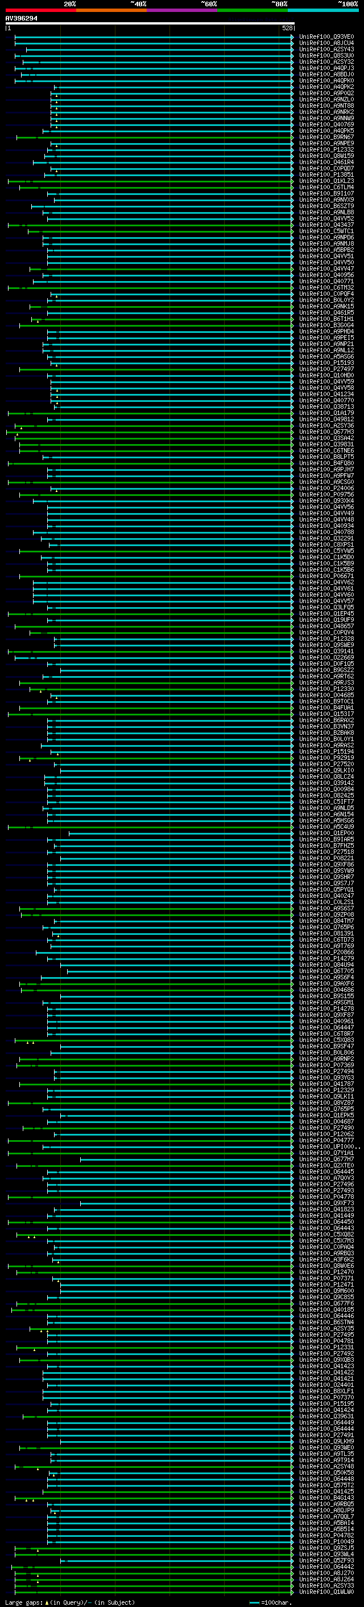Select label UniRef100_Q6T705
364x1607 pixels.
(x=326, y=971)
